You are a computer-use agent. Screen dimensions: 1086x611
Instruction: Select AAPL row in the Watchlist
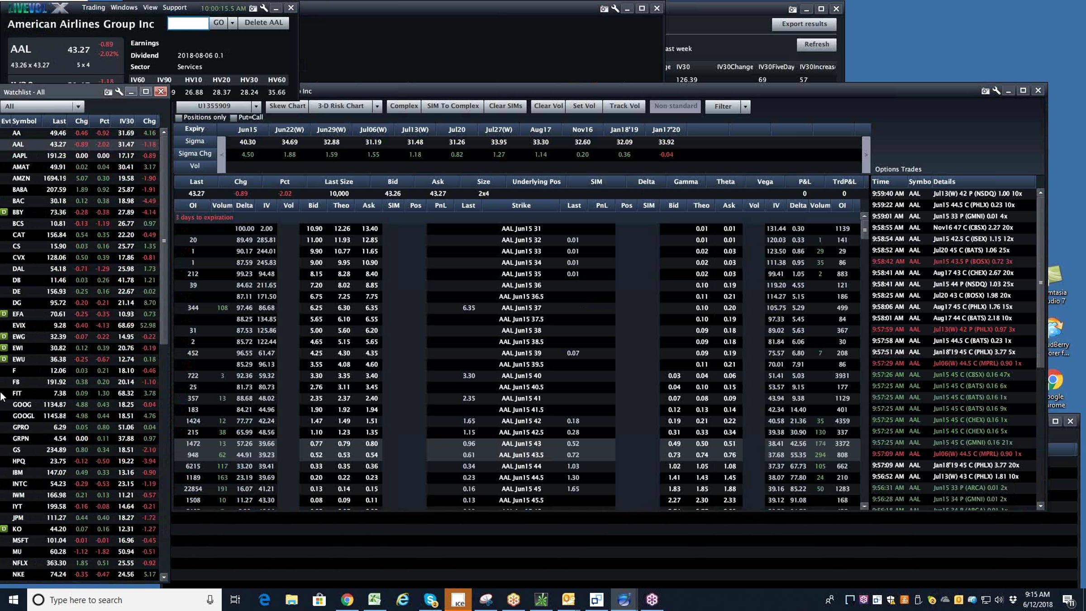pyautogui.click(x=80, y=156)
